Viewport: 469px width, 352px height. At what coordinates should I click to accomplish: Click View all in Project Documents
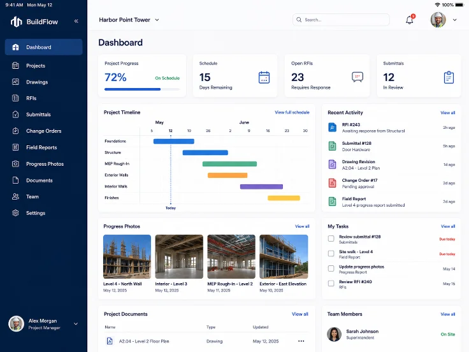[x=300, y=314]
